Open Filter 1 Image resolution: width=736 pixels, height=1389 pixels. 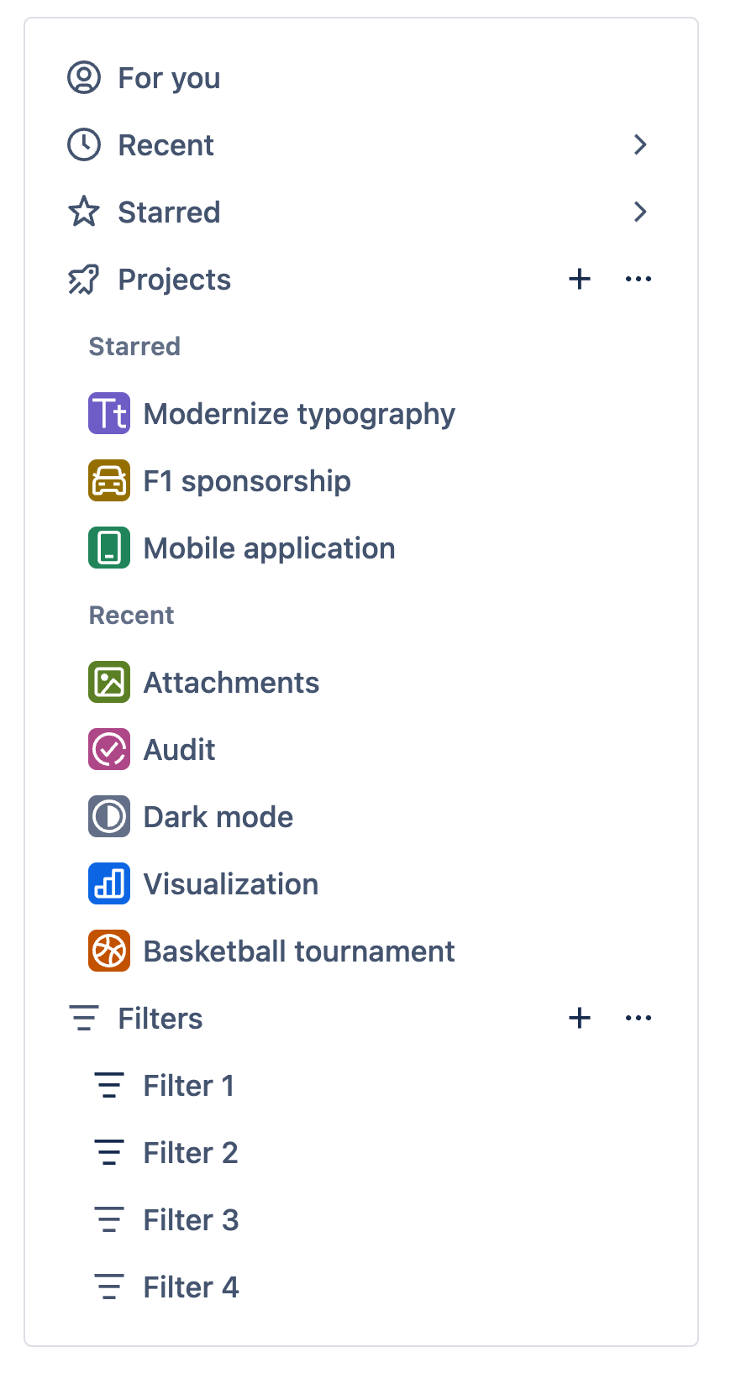[188, 1086]
